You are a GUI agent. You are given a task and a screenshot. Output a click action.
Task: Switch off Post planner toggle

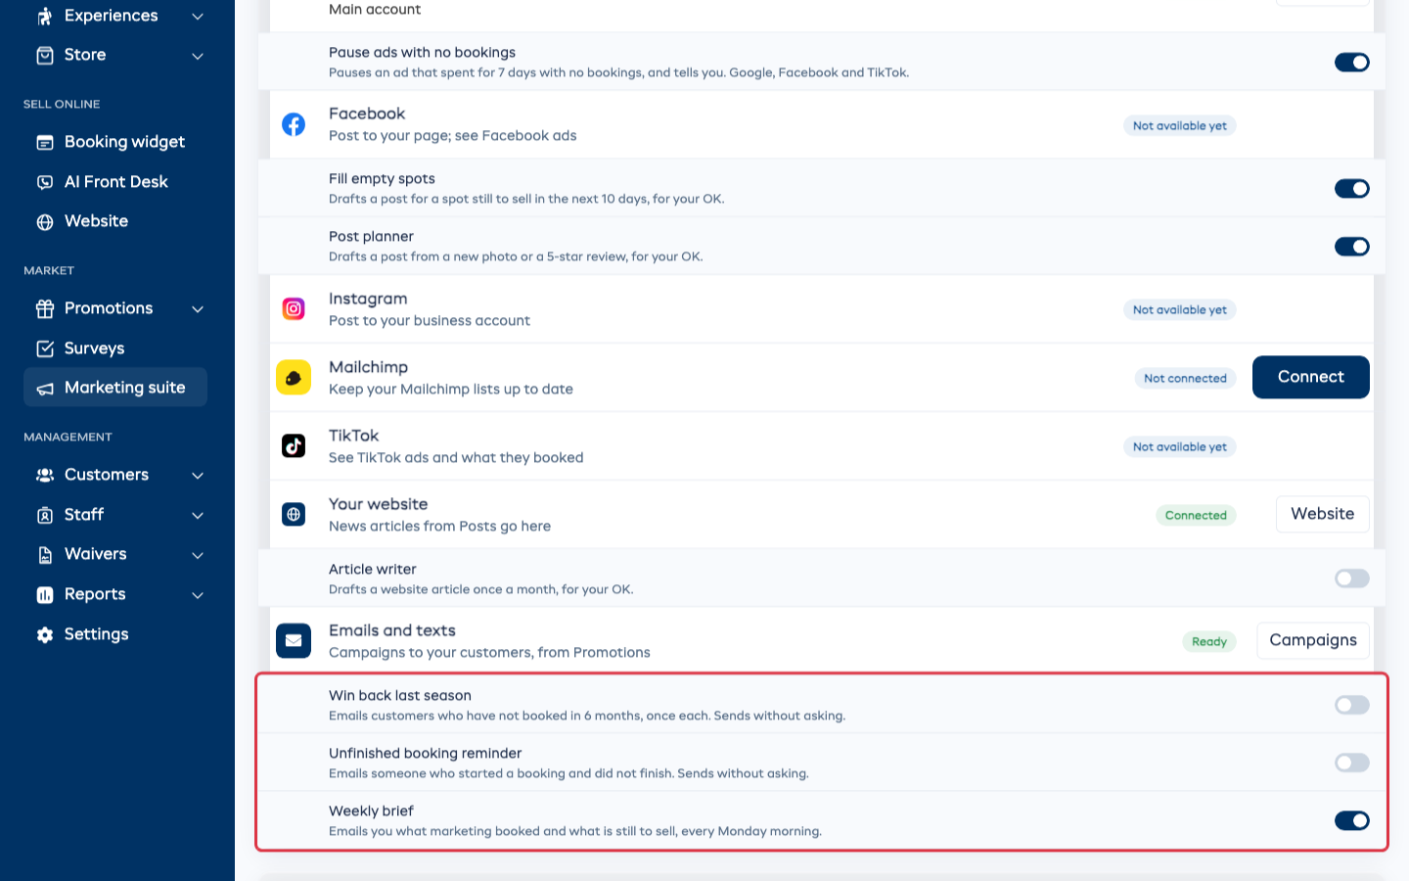pyautogui.click(x=1352, y=247)
